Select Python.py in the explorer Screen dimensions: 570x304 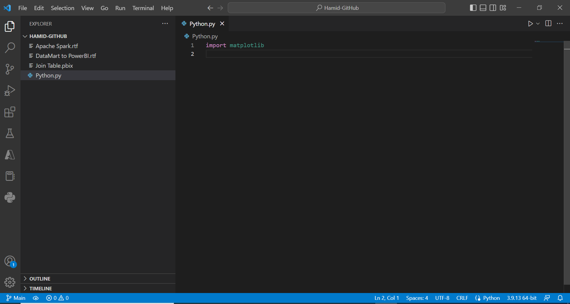tap(98, 75)
